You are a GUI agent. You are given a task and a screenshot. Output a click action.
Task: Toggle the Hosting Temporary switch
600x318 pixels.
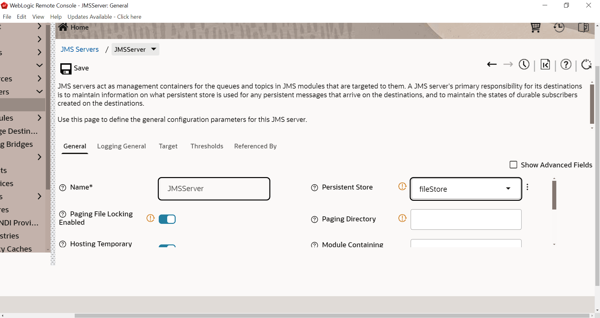click(x=167, y=246)
